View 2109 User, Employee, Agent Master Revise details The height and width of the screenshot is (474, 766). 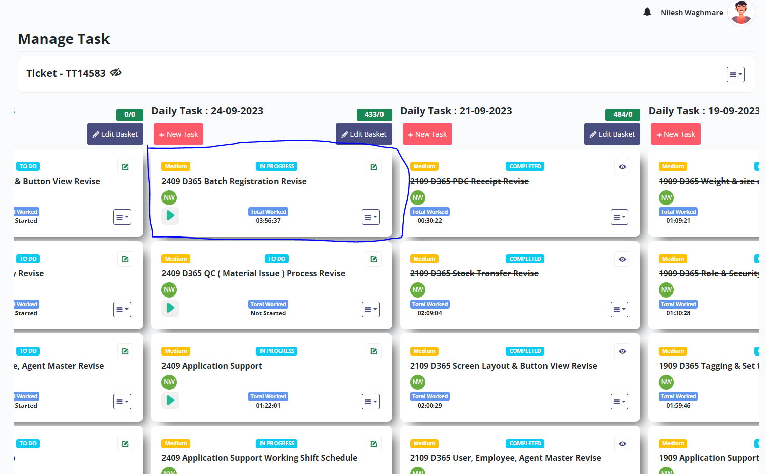[x=622, y=444]
